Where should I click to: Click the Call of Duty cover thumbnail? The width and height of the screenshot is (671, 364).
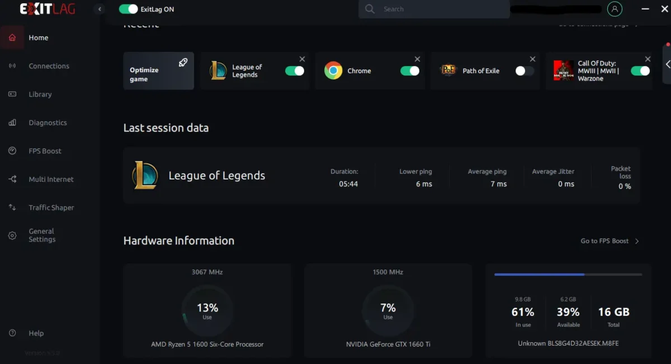[x=564, y=71]
